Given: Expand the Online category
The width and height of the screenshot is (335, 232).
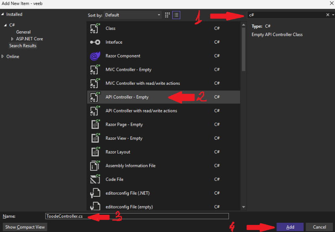Looking at the screenshot, I should point(3,57).
